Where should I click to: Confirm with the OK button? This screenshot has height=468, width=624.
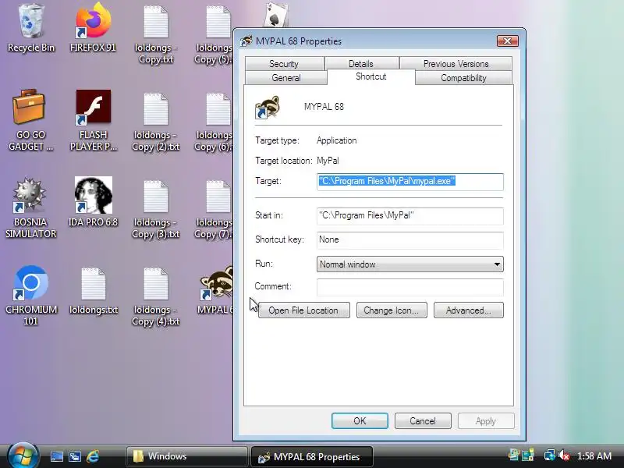[x=360, y=421]
